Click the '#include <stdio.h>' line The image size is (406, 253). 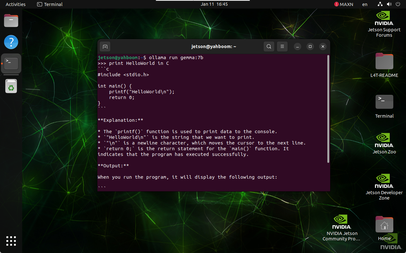point(123,75)
